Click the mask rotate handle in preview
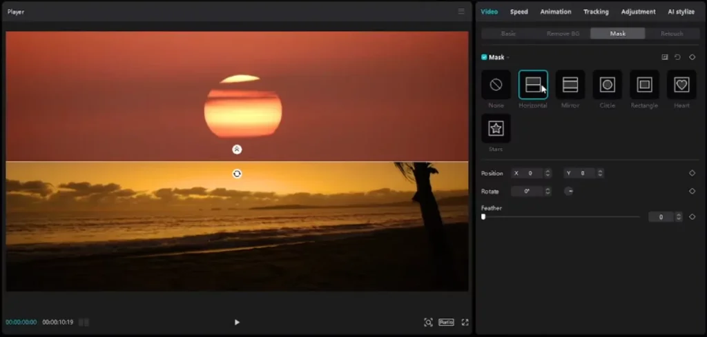 pos(237,174)
